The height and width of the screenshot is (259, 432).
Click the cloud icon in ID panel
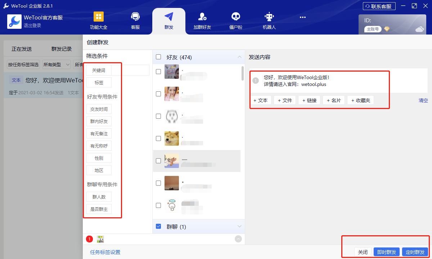point(419,29)
